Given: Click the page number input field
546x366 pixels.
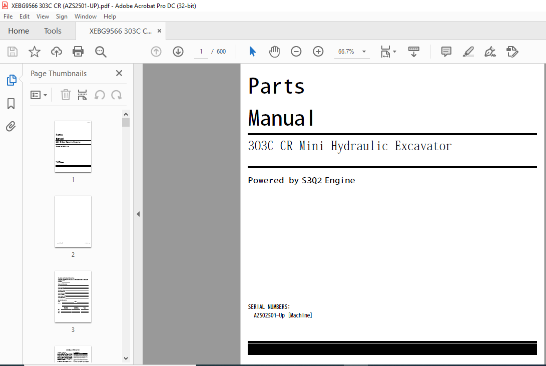Looking at the screenshot, I should point(201,52).
